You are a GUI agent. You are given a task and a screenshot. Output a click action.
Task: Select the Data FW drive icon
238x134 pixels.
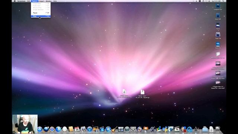218,44
